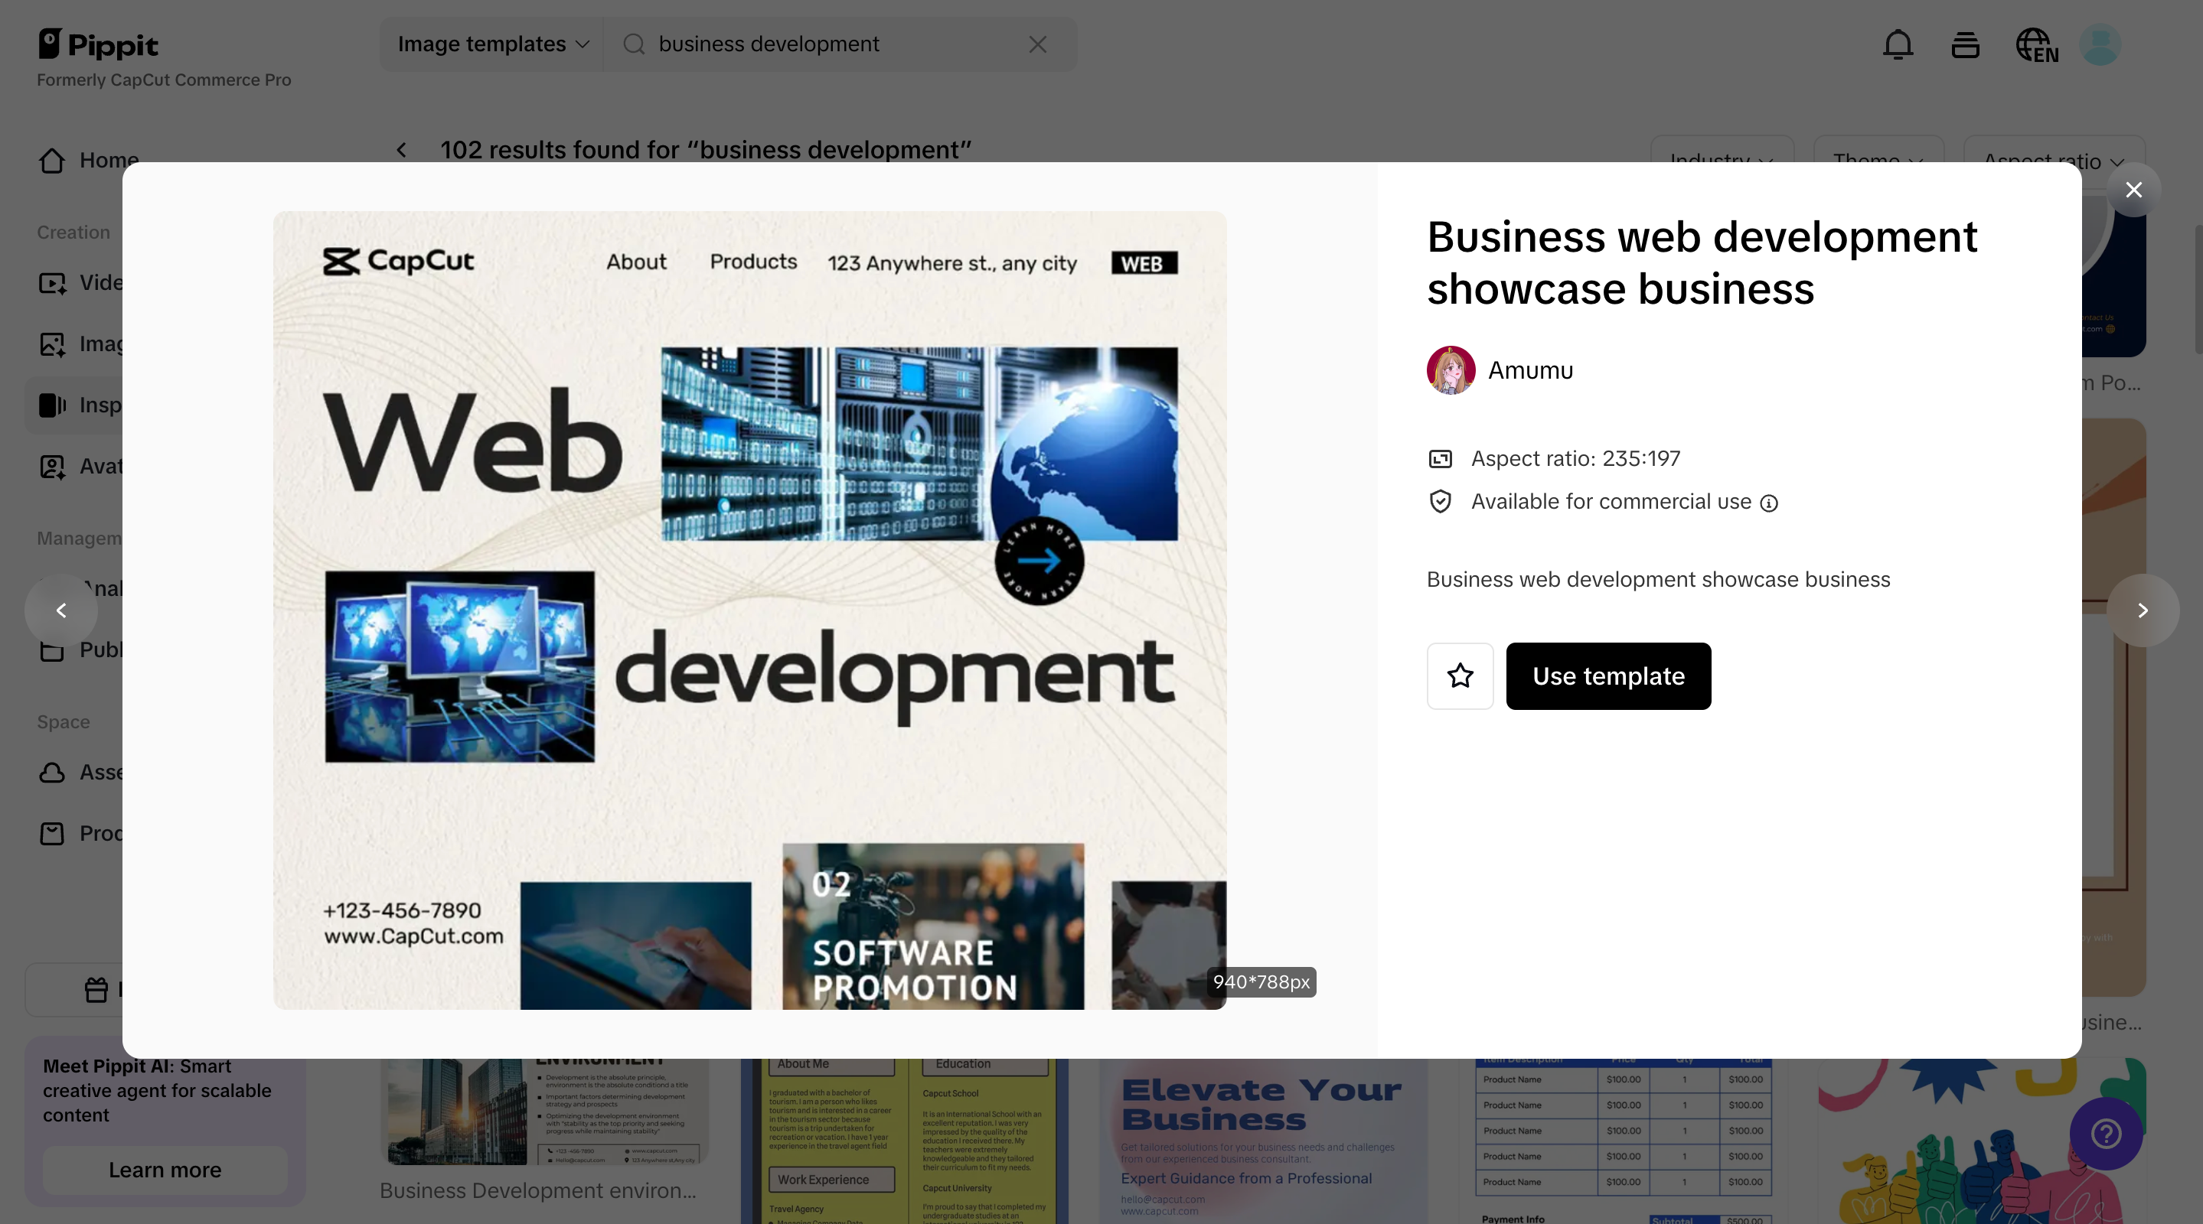2203x1224 pixels.
Task: Click the Use template button
Action: tap(1609, 676)
